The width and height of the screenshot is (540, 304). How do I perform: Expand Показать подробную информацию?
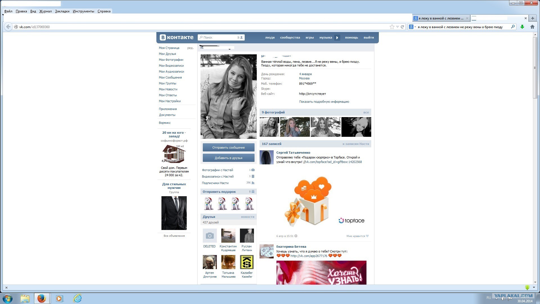pos(324,102)
